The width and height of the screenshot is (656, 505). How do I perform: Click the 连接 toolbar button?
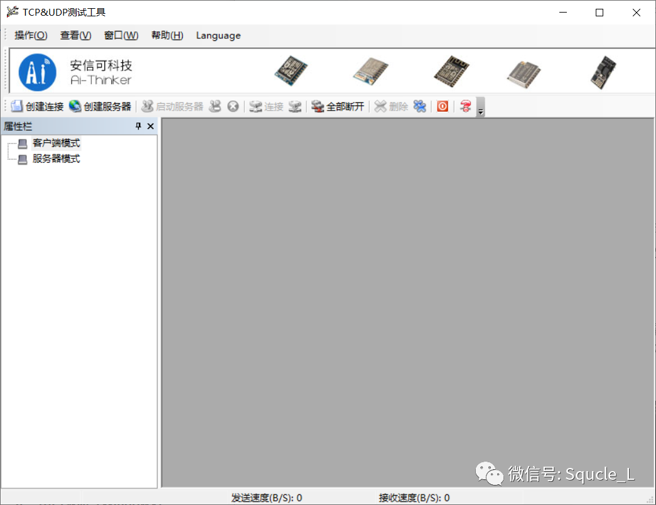click(x=267, y=106)
